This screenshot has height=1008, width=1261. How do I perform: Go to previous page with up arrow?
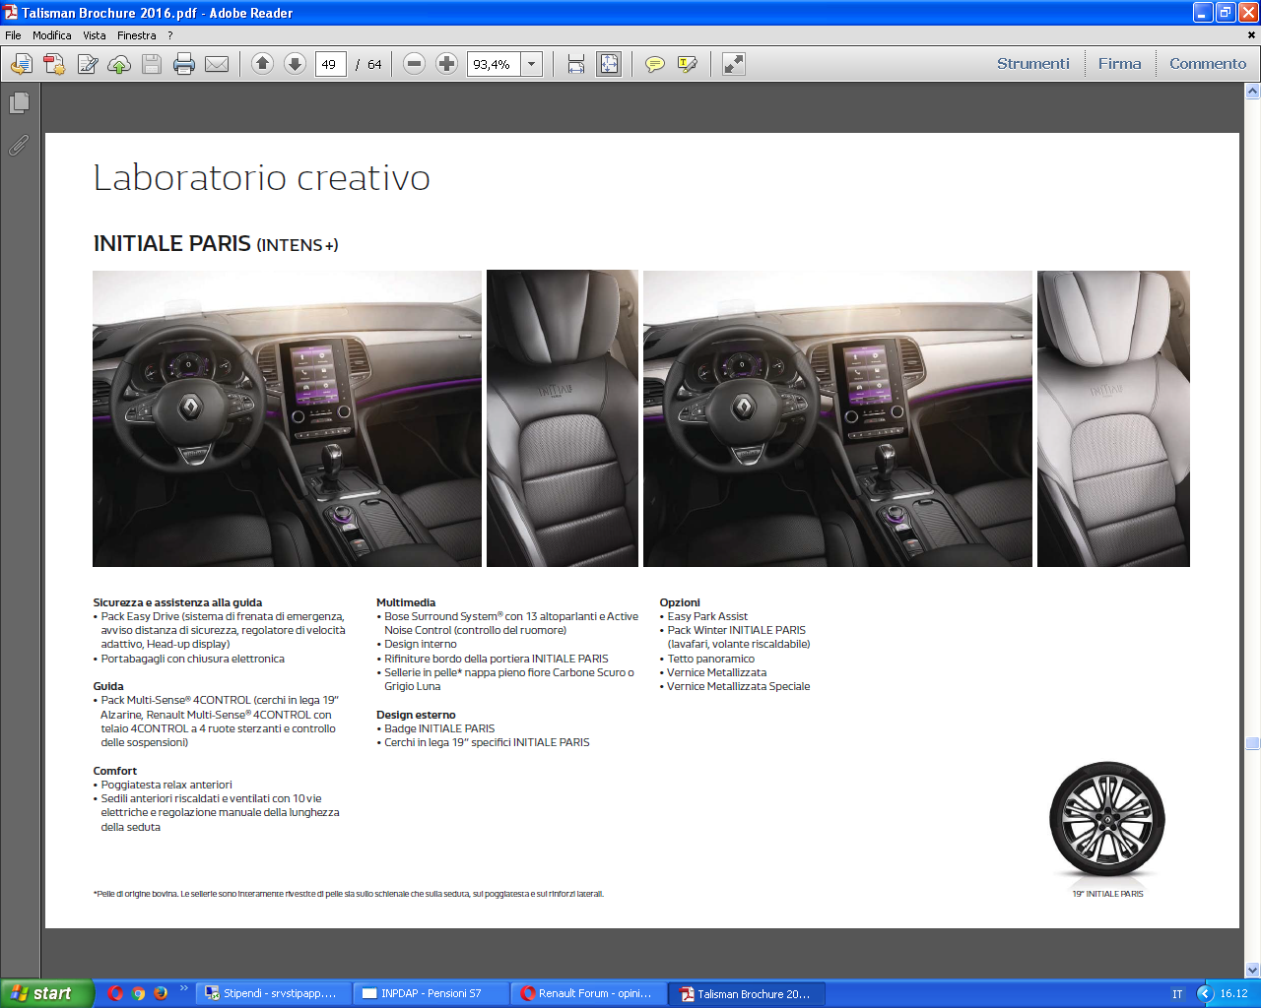click(262, 64)
